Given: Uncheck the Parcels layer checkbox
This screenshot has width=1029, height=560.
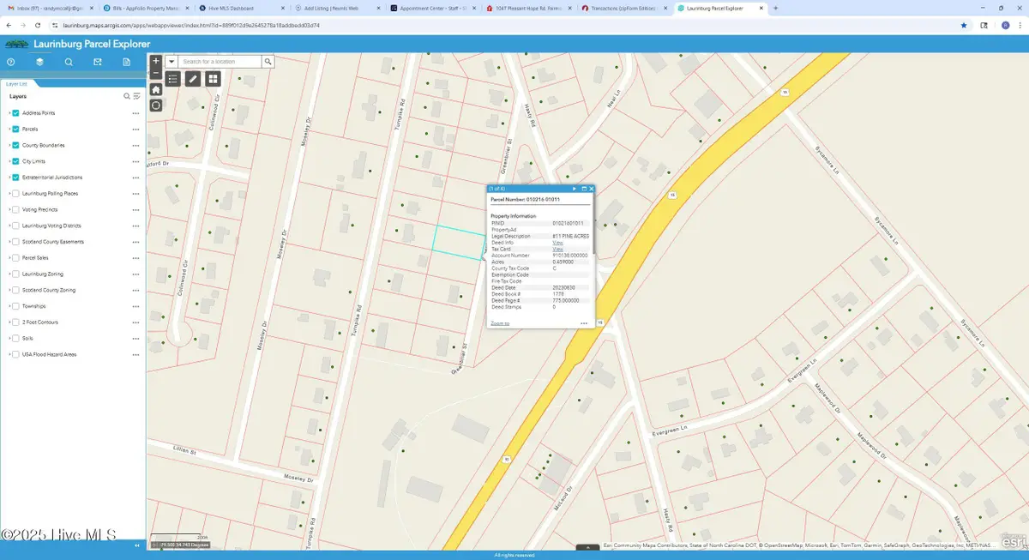Looking at the screenshot, I should click(x=16, y=129).
